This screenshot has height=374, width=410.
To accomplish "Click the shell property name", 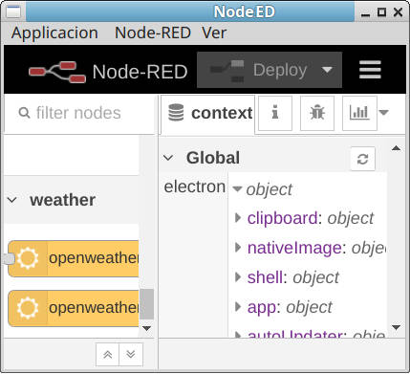I will [x=265, y=277].
